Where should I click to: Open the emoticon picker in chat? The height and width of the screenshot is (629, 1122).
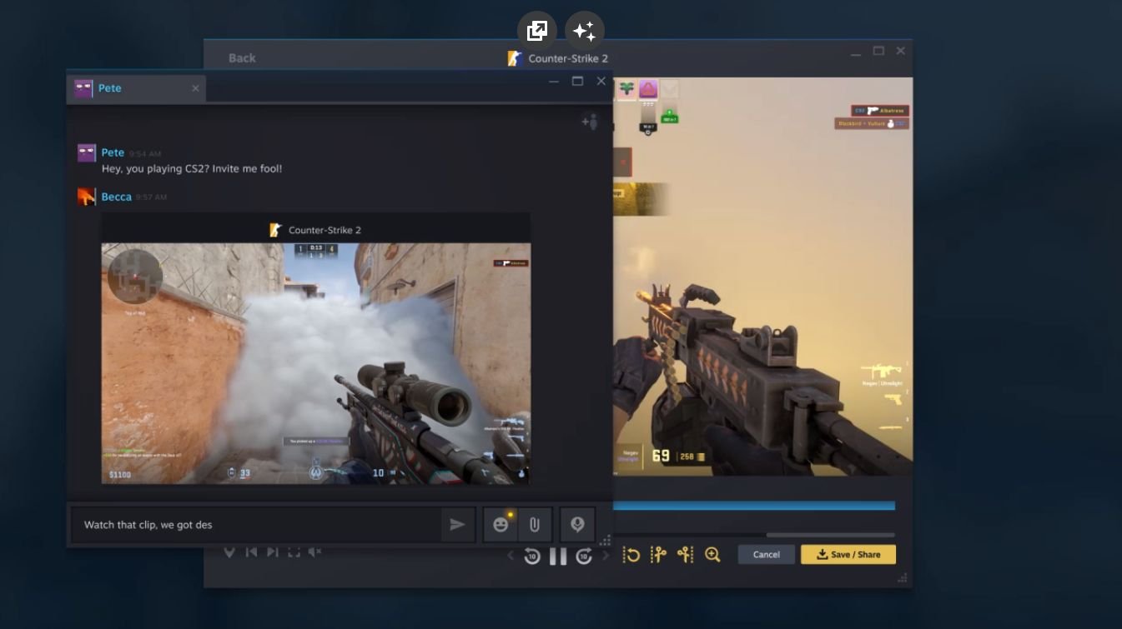(501, 525)
